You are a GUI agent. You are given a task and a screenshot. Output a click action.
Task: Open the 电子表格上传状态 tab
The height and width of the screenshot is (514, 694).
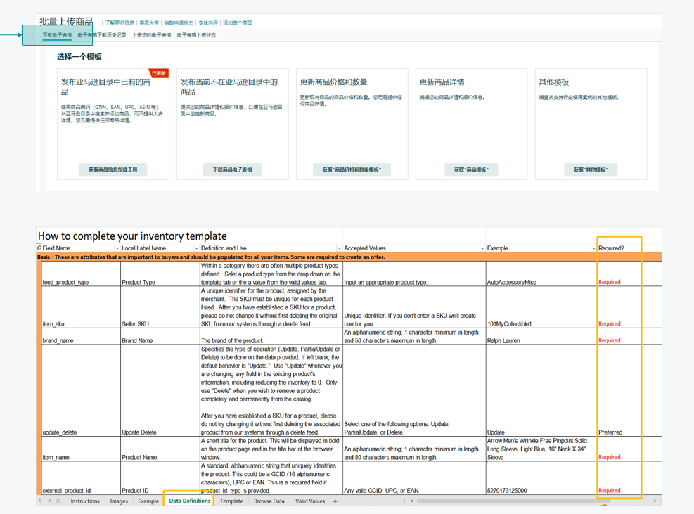coord(196,35)
